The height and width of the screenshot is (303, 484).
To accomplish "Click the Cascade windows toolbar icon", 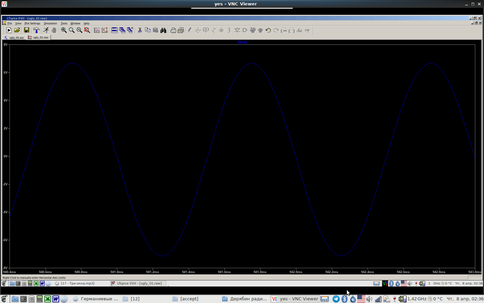I will 122,30.
